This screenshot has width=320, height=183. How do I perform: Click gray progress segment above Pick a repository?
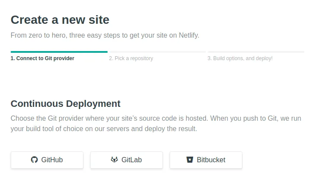(157, 52)
